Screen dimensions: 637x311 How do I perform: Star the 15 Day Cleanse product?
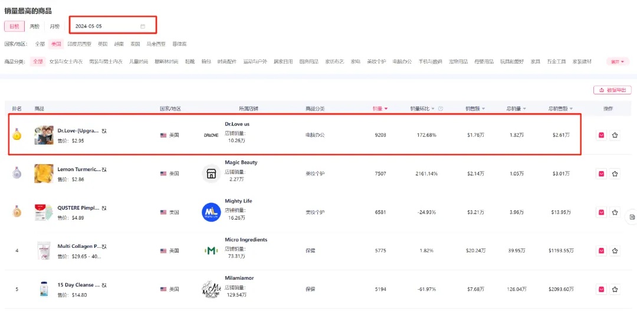pyautogui.click(x=615, y=289)
